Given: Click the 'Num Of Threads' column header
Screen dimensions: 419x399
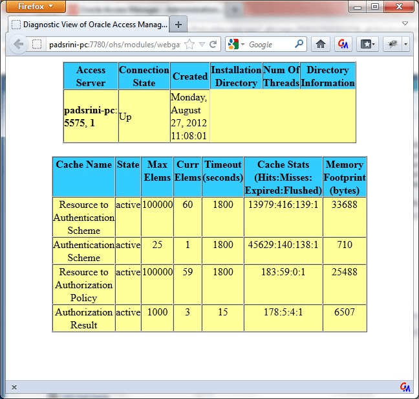Looking at the screenshot, I should click(x=281, y=76).
